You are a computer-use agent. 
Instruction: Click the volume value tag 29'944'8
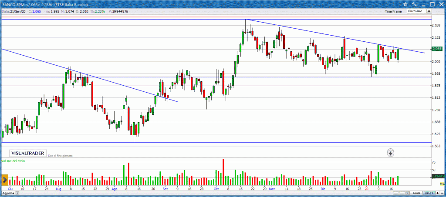pos(438,177)
